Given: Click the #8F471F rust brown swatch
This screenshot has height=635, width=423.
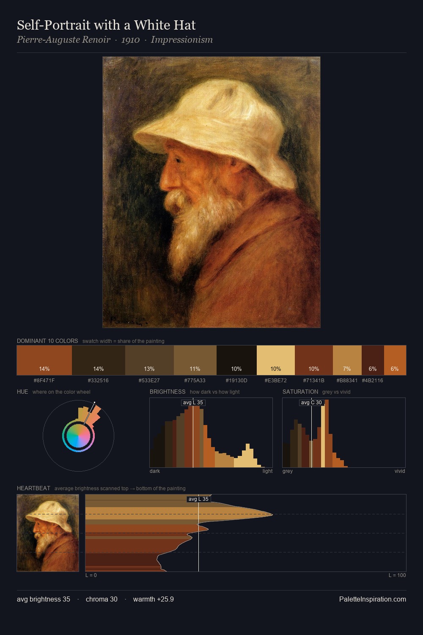Looking at the screenshot, I should coord(44,360).
